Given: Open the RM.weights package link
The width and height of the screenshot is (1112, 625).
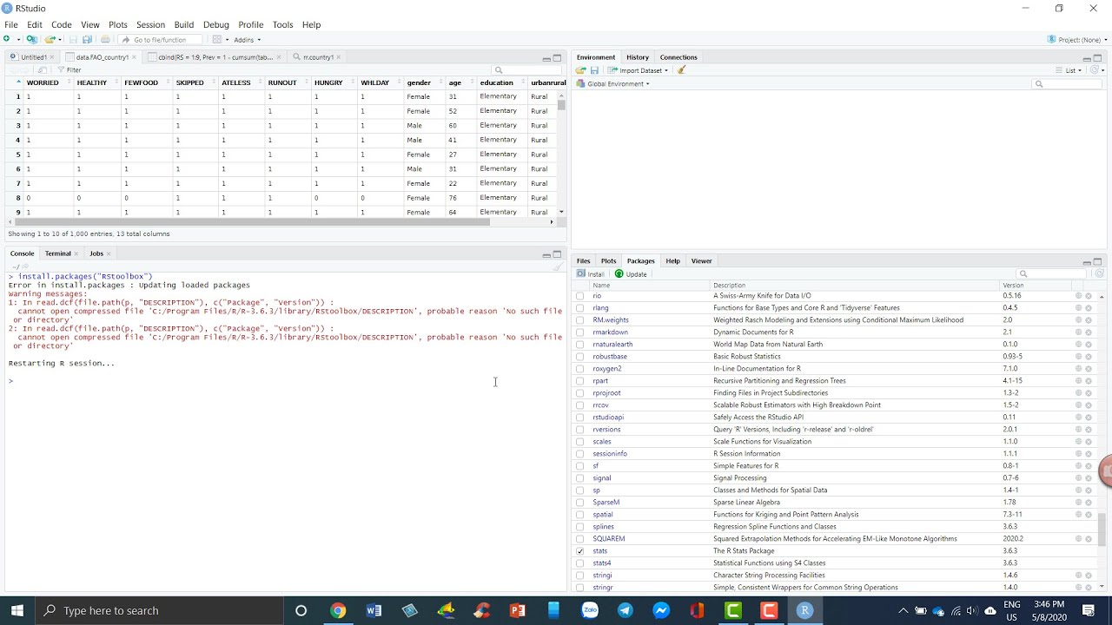Looking at the screenshot, I should 611,320.
